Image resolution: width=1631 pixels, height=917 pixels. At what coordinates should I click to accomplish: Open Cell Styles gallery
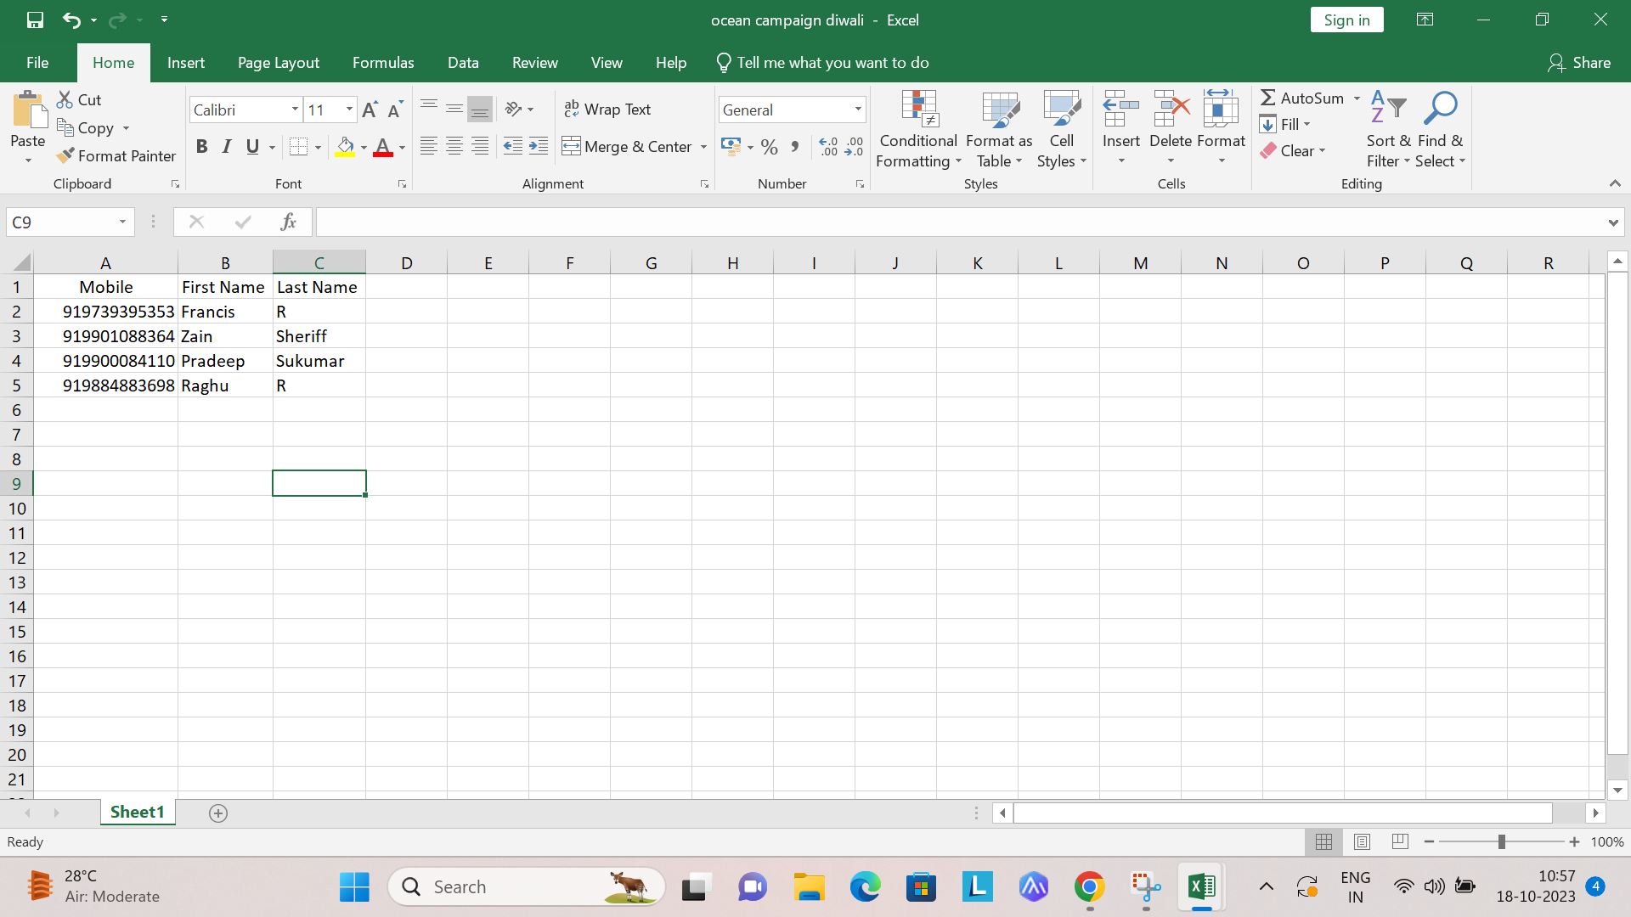[1061, 130]
